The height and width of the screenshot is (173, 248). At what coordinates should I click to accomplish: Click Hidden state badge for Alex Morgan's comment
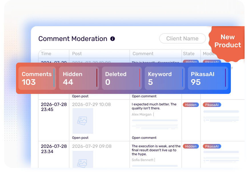click(x=191, y=105)
